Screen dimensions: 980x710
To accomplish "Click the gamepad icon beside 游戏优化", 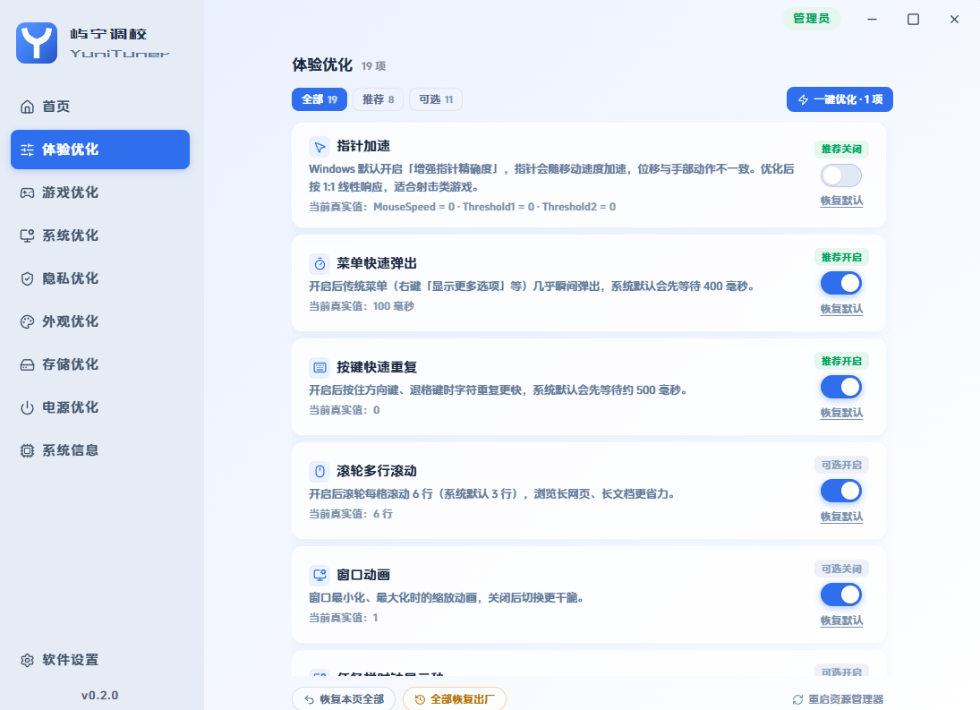I will coord(27,193).
